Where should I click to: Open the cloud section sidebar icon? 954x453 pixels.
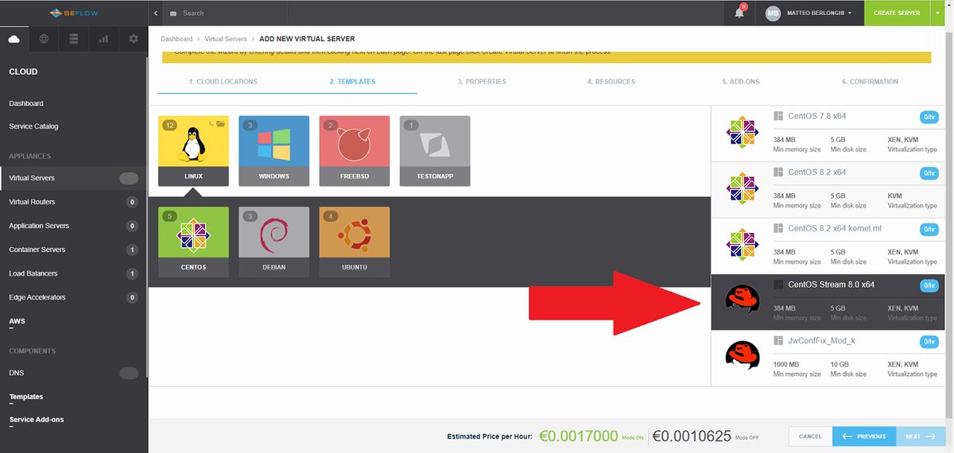point(14,38)
